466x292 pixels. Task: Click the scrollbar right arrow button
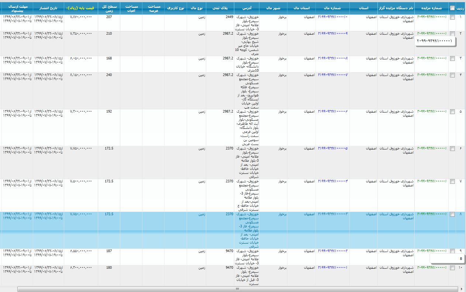(462, 289)
